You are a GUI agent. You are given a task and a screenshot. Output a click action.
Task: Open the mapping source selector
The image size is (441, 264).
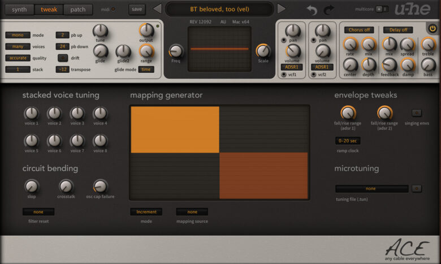pos(192,211)
